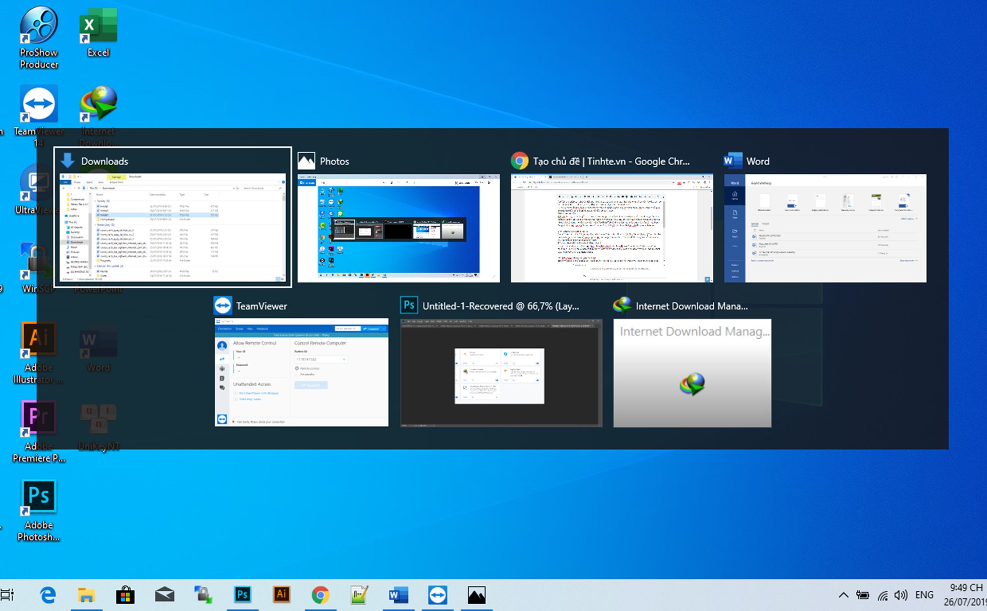This screenshot has height=611, width=987.
Task: Change input language ENG
Action: tap(924, 595)
